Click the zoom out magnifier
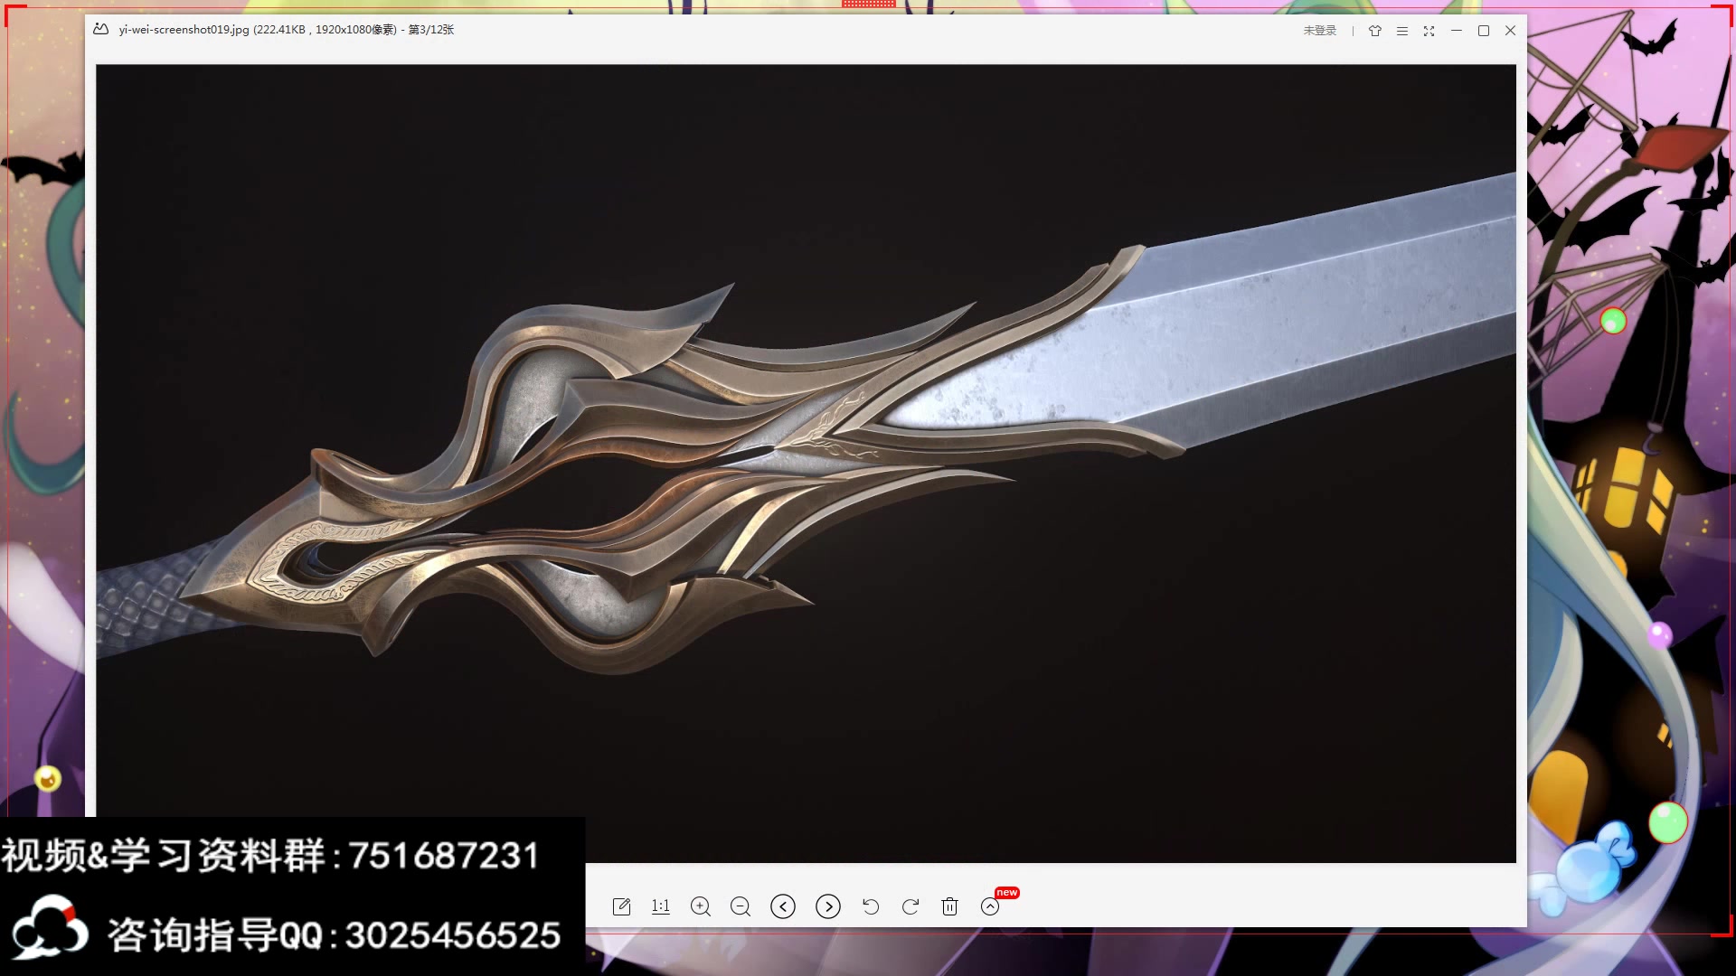This screenshot has height=976, width=1736. [x=741, y=906]
